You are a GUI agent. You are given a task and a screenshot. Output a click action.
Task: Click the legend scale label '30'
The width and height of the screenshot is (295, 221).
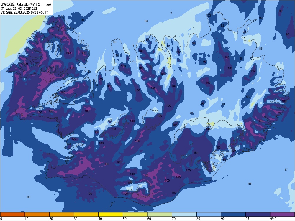pos(76,219)
